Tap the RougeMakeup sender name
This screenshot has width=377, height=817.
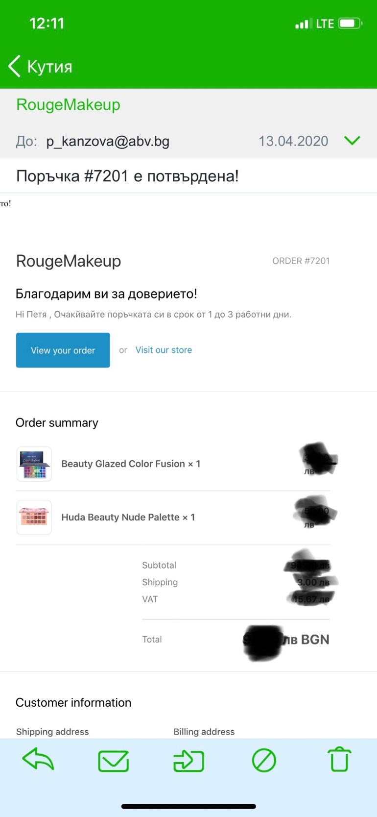coord(68,104)
